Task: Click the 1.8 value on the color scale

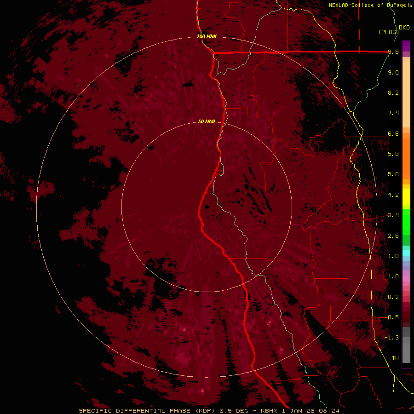Action: (393, 256)
